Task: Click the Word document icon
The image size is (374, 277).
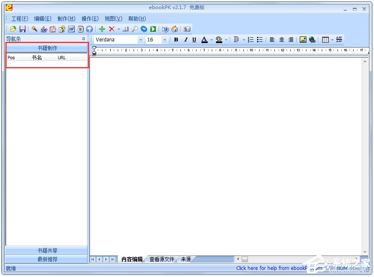Action: click(x=71, y=29)
